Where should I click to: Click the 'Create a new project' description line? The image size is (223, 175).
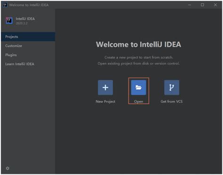pos(139,57)
